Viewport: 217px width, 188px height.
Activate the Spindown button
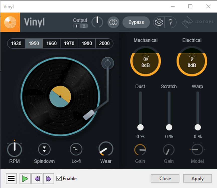pyautogui.click(x=44, y=149)
